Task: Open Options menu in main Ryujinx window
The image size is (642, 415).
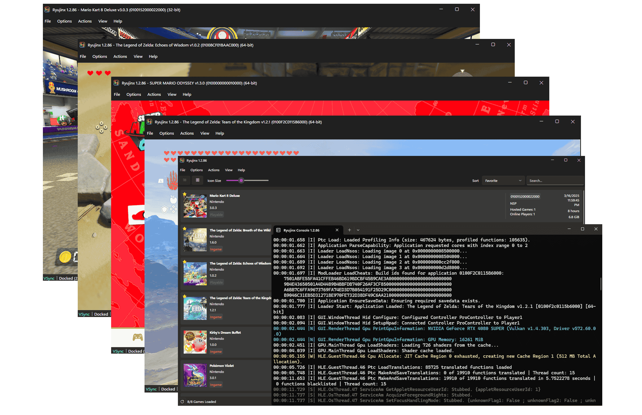Action: [x=196, y=170]
